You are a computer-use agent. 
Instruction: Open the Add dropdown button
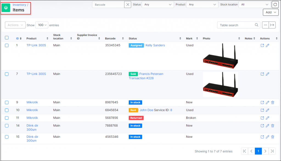[x=271, y=12]
